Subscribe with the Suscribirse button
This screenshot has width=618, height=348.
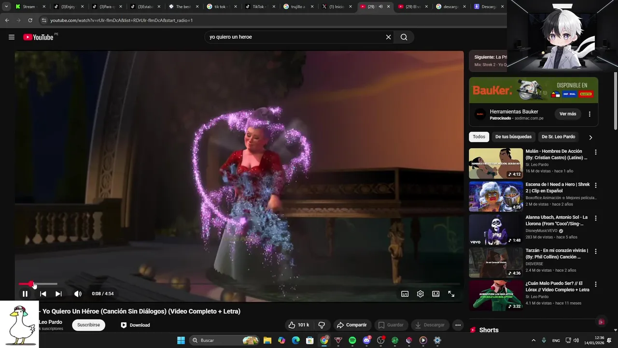click(x=88, y=325)
